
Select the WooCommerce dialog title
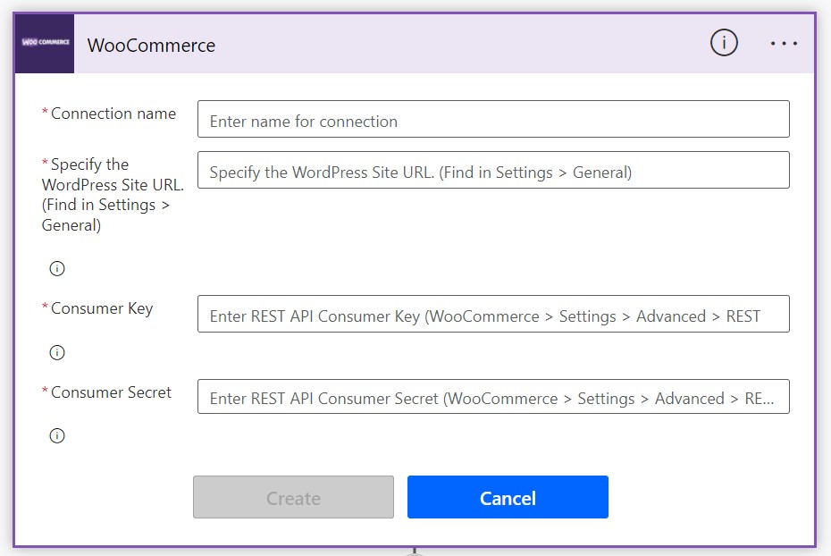150,46
